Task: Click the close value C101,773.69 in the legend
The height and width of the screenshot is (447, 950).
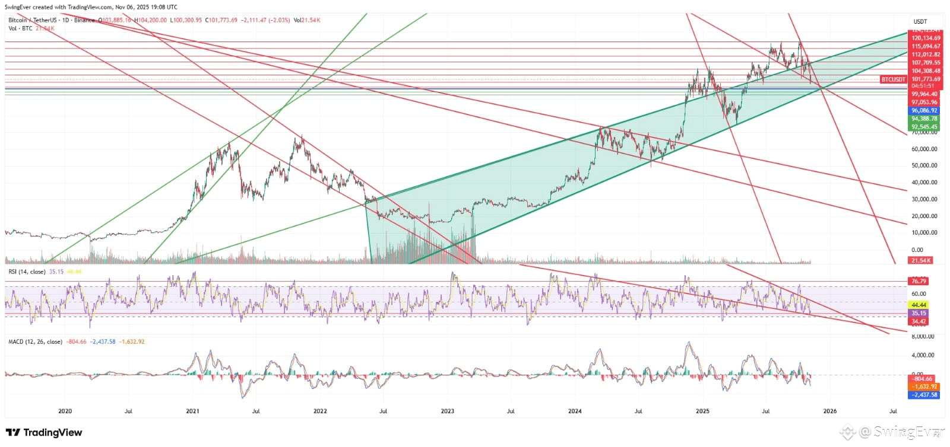Action: click(221, 20)
